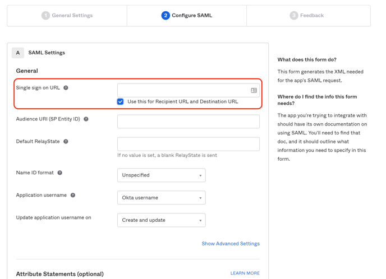Focus the Audience URI input field

(x=188, y=122)
